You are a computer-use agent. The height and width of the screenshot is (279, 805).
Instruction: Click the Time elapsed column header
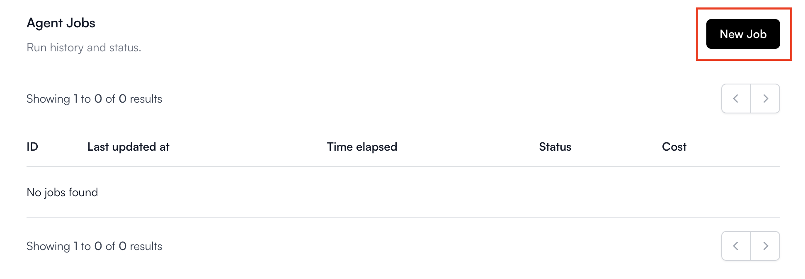point(362,147)
